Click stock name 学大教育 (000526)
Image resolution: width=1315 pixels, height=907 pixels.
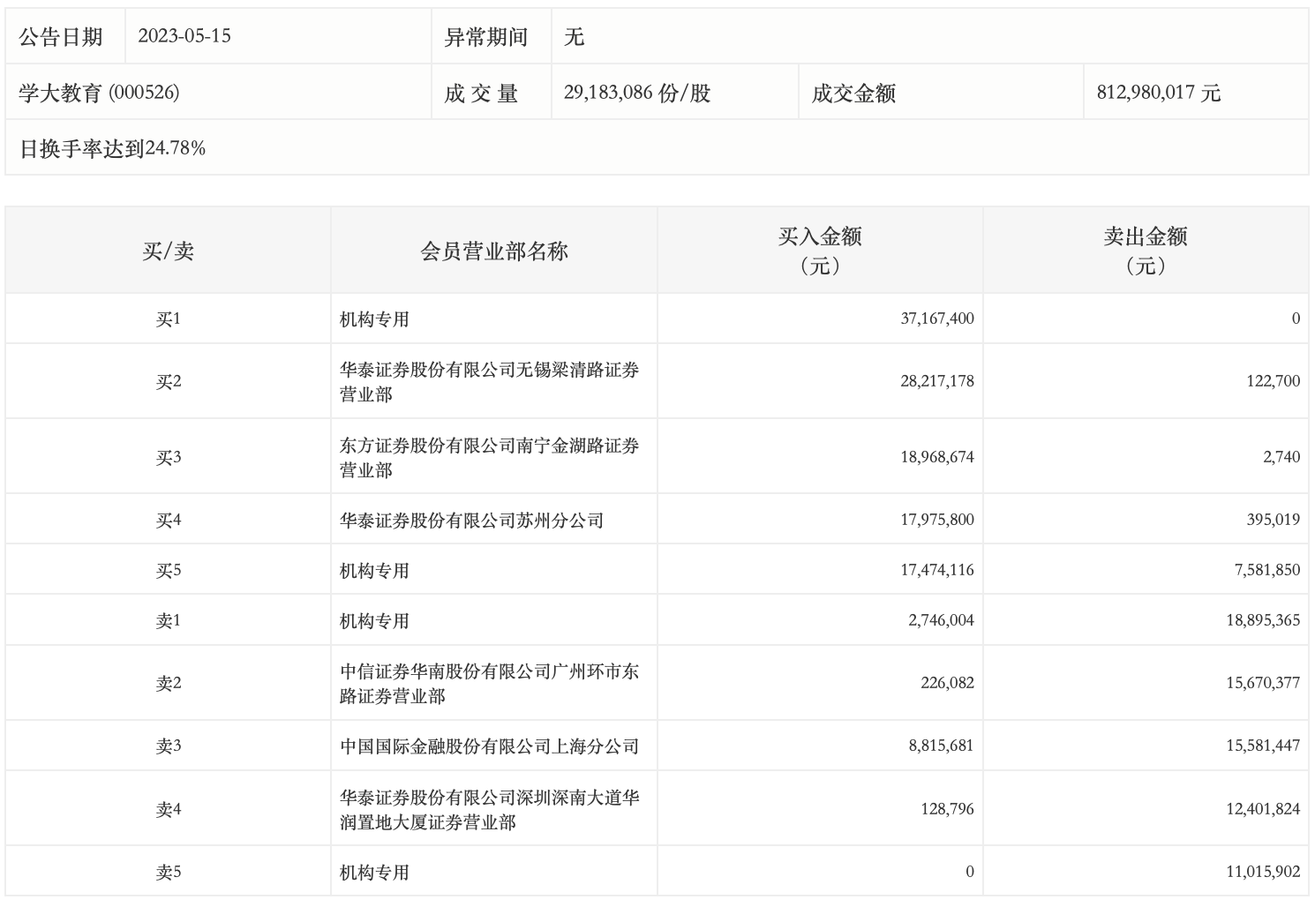click(99, 93)
